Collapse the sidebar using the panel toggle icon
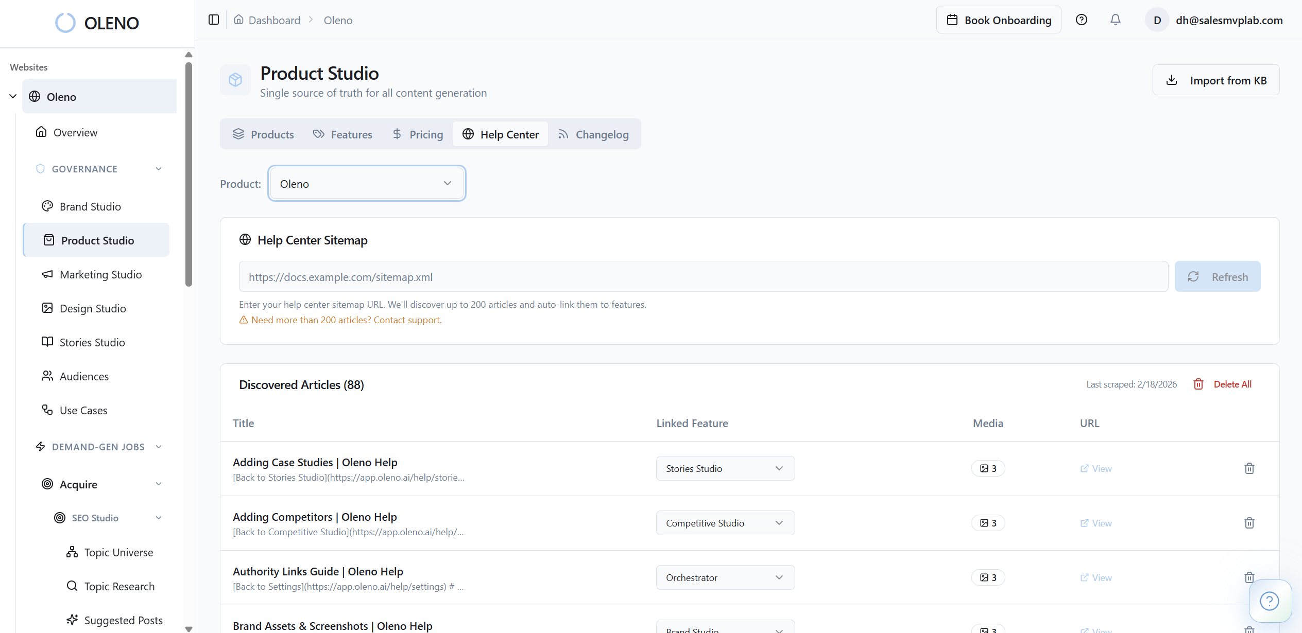This screenshot has width=1302, height=633. 213,20
